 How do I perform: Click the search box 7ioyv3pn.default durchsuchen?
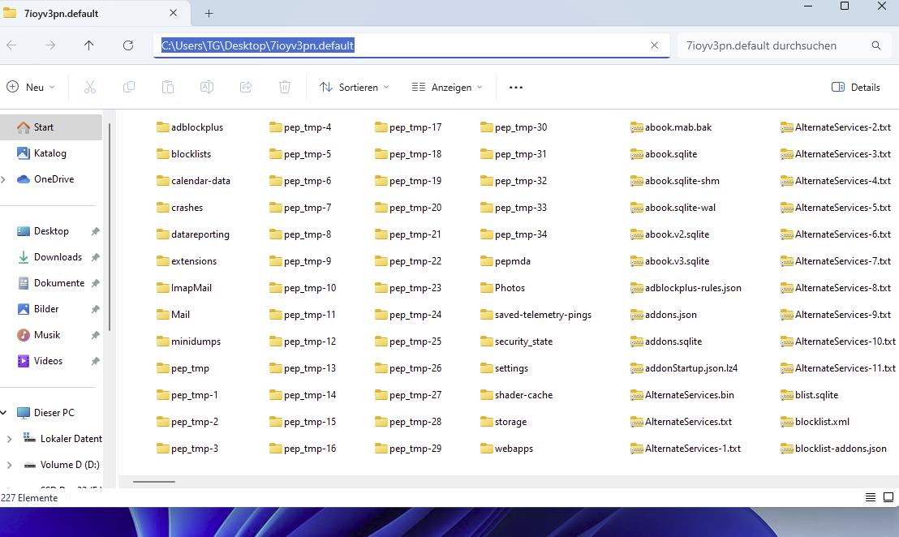pos(783,45)
